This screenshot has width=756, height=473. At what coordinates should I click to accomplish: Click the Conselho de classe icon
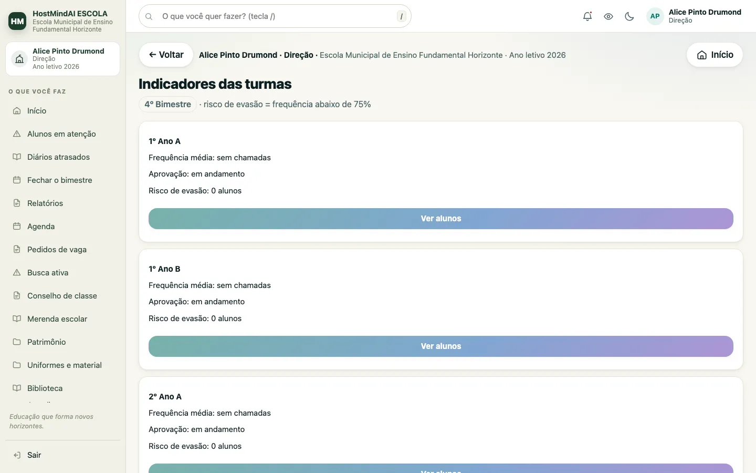17,296
